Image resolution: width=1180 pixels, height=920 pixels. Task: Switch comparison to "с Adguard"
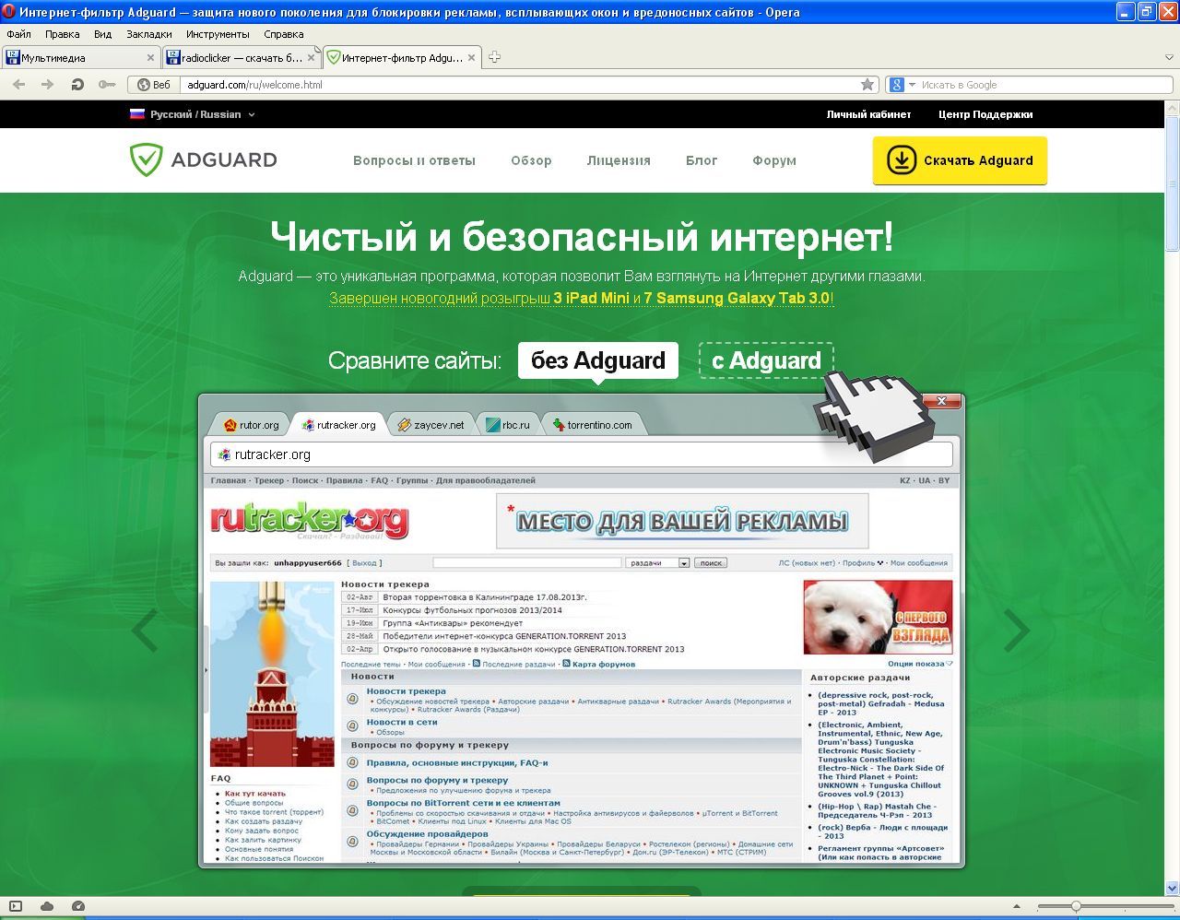pyautogui.click(x=765, y=360)
